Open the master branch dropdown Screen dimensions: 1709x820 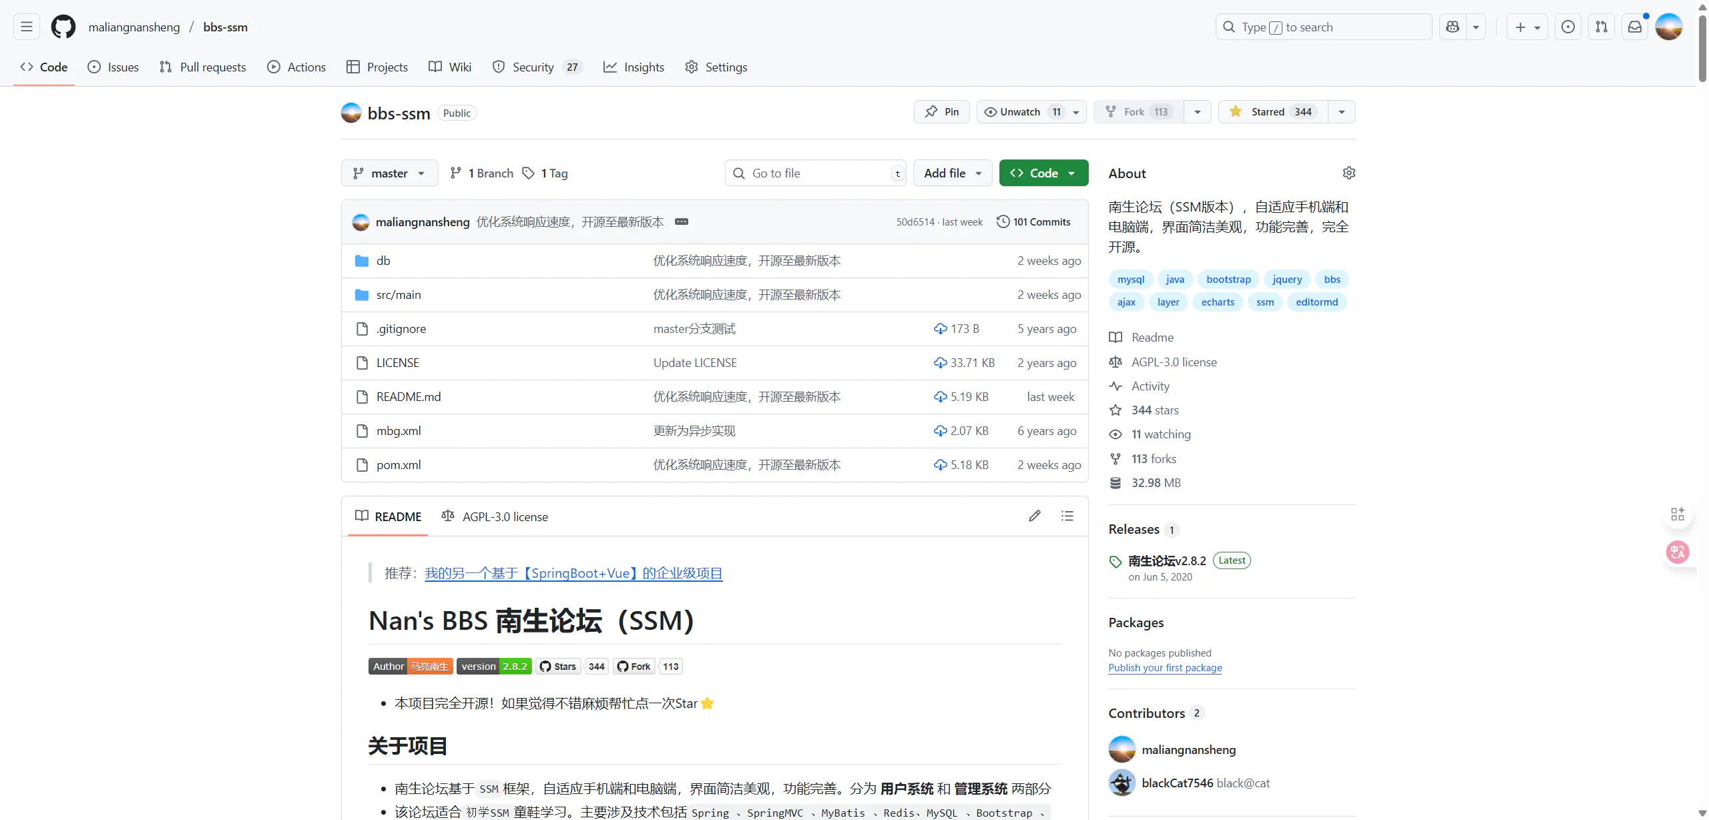[x=389, y=173]
